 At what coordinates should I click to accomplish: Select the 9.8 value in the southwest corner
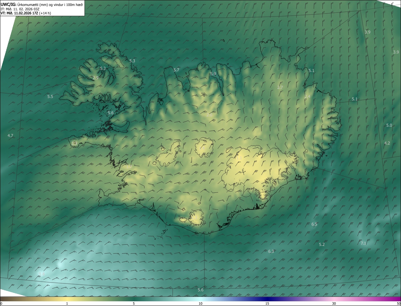pyautogui.click(x=41, y=274)
